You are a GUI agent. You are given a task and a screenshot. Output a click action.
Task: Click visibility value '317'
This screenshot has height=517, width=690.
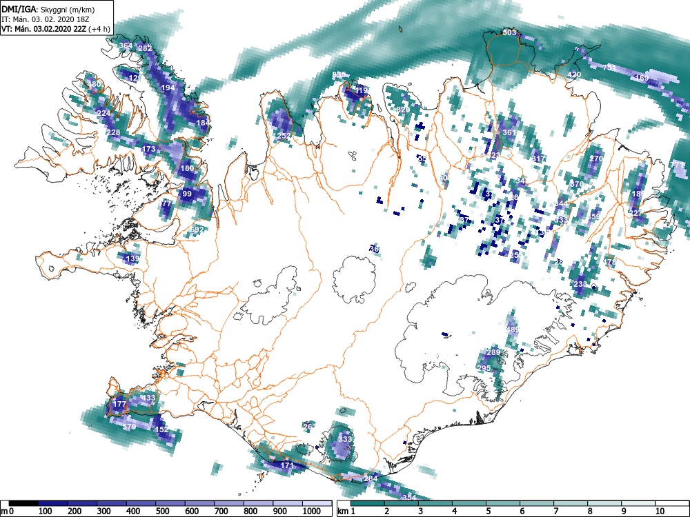(x=538, y=159)
